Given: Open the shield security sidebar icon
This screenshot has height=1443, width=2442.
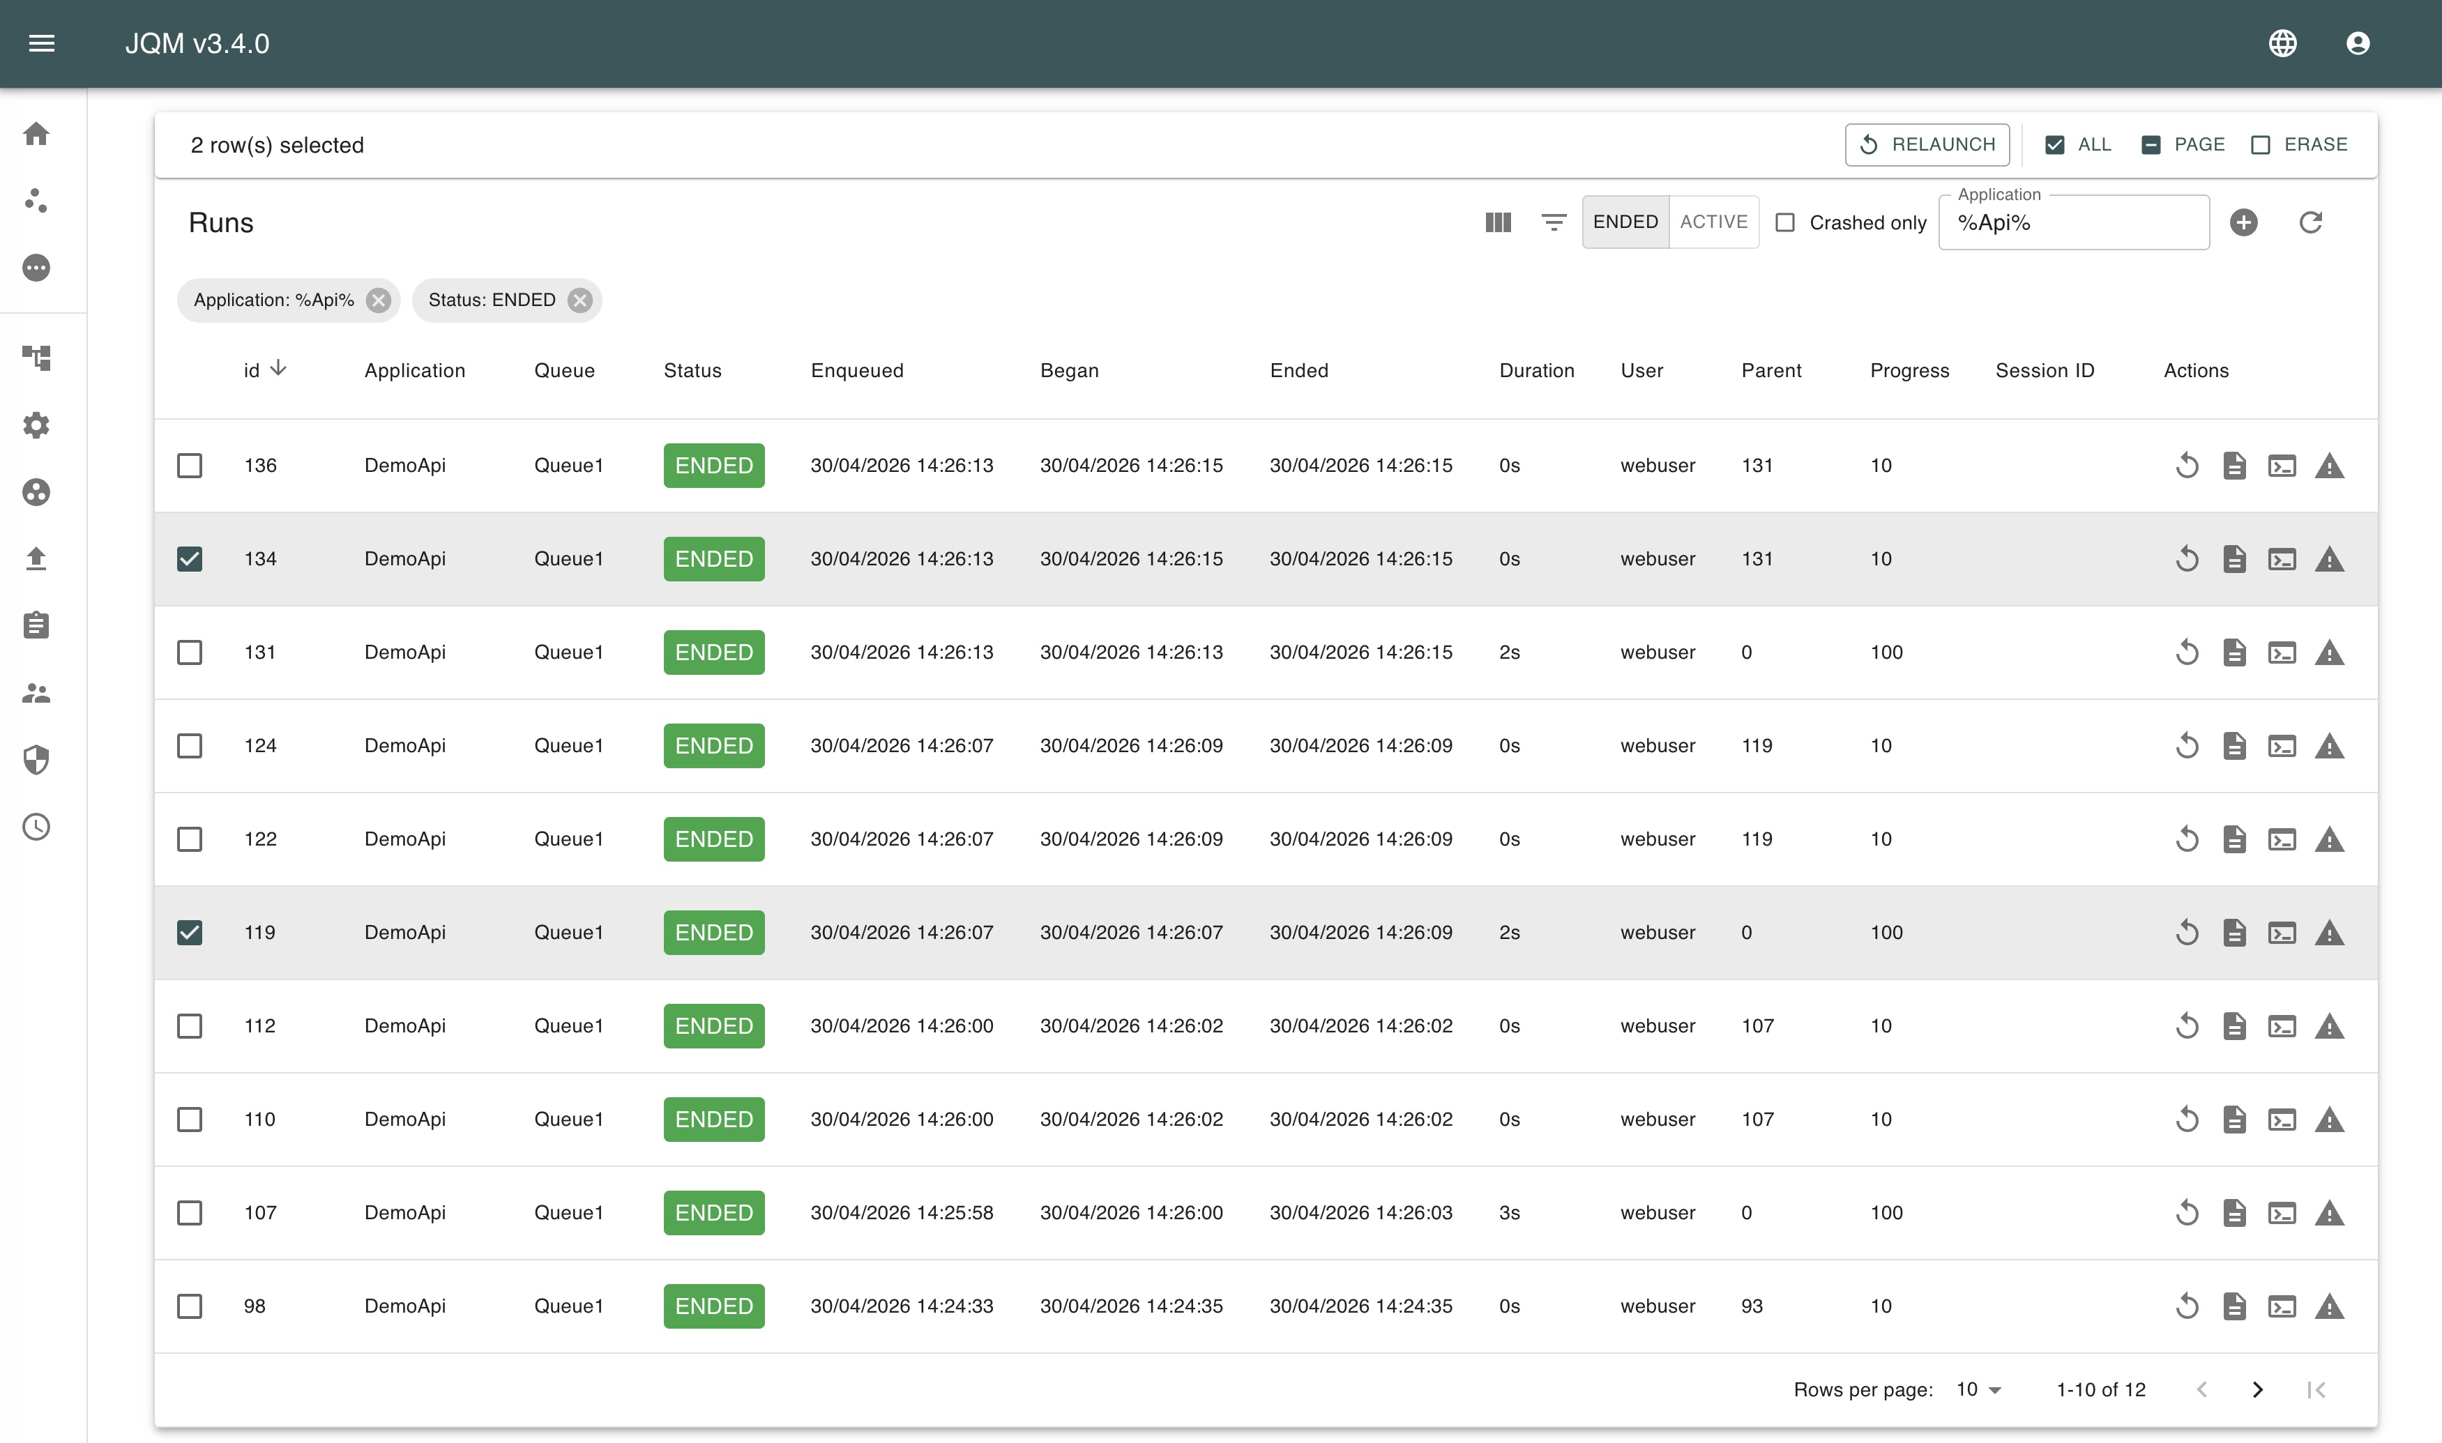Looking at the screenshot, I should [x=36, y=759].
